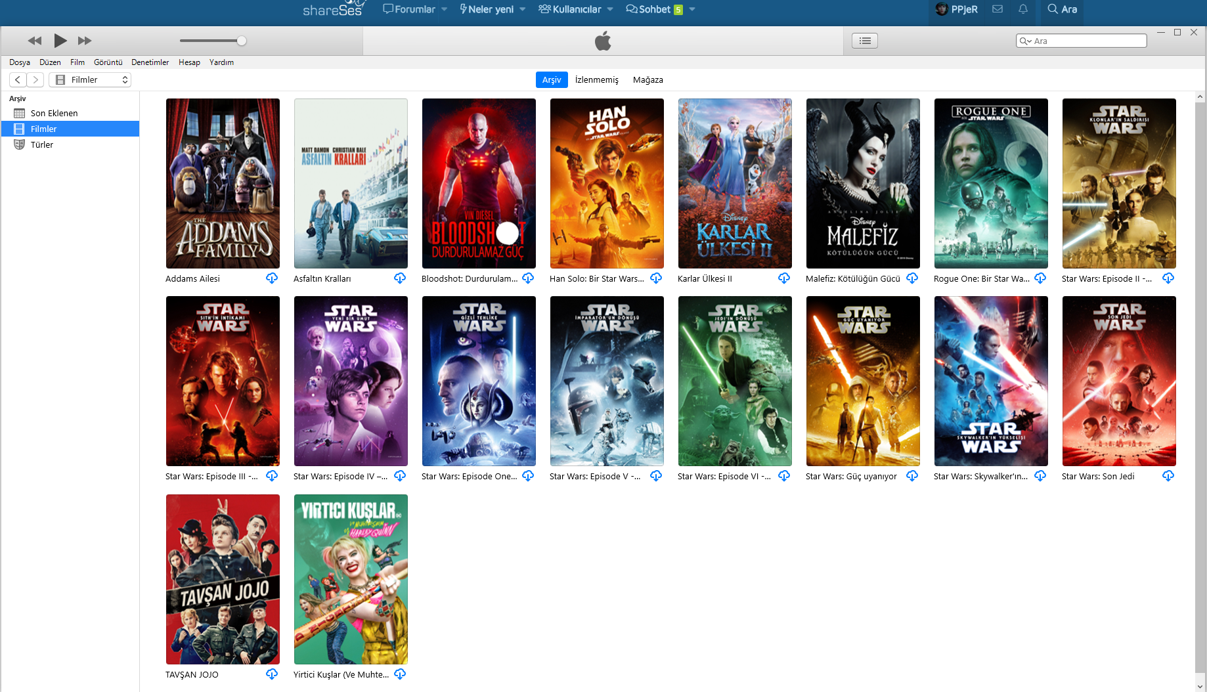
Task: Download Addams Ailesi from the cloud
Action: [x=272, y=278]
